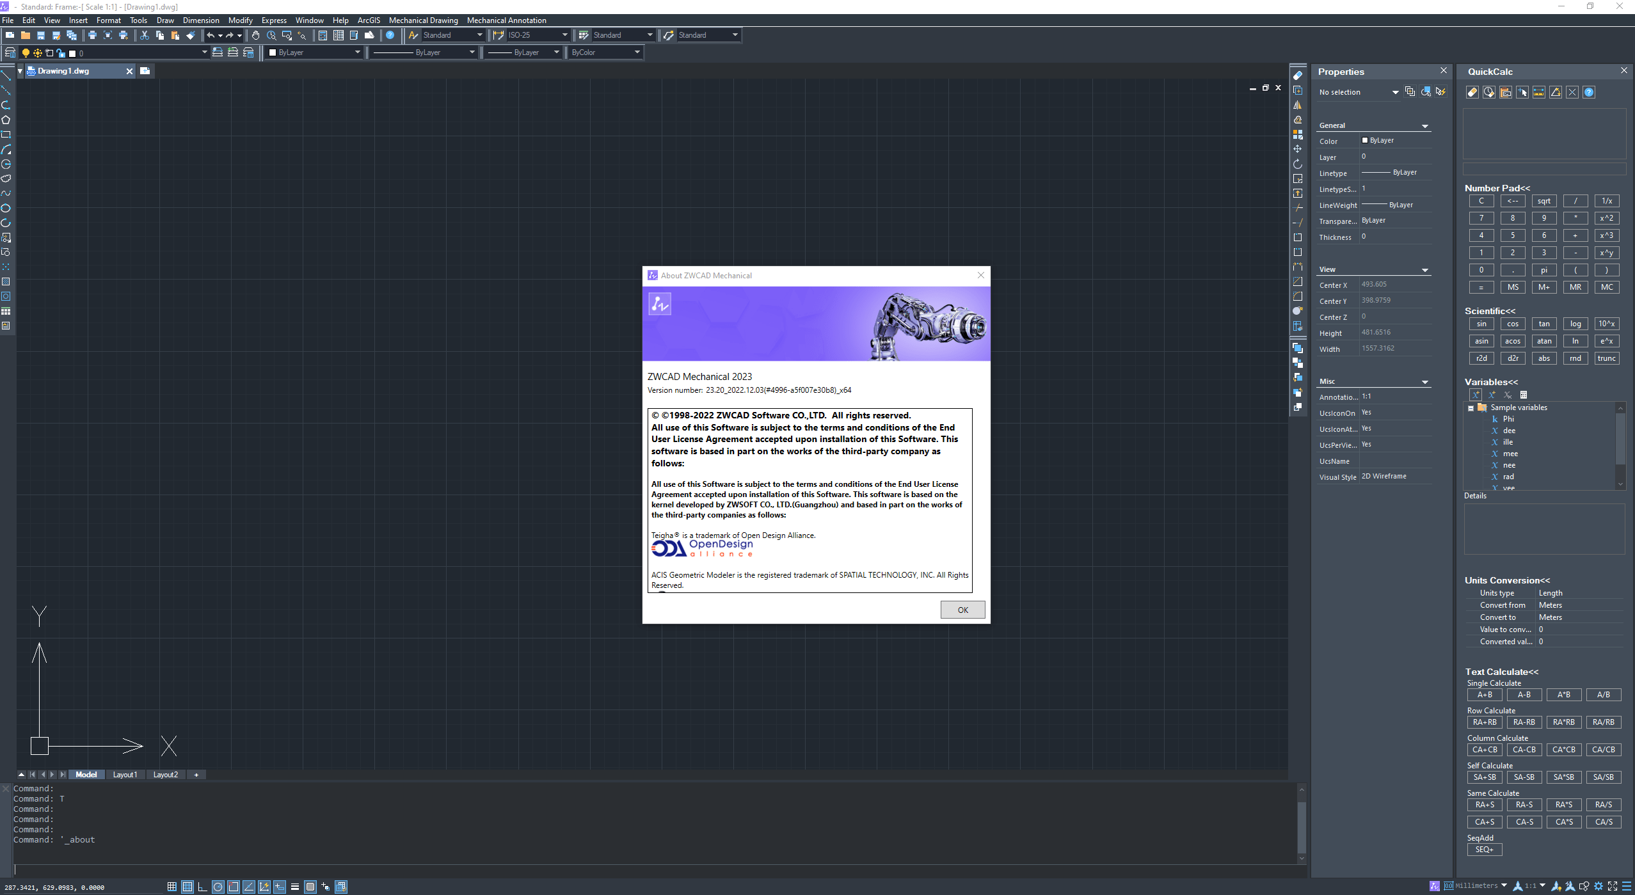Click the A+B Single Calculate button
This screenshot has height=895, width=1635.
1485,695
